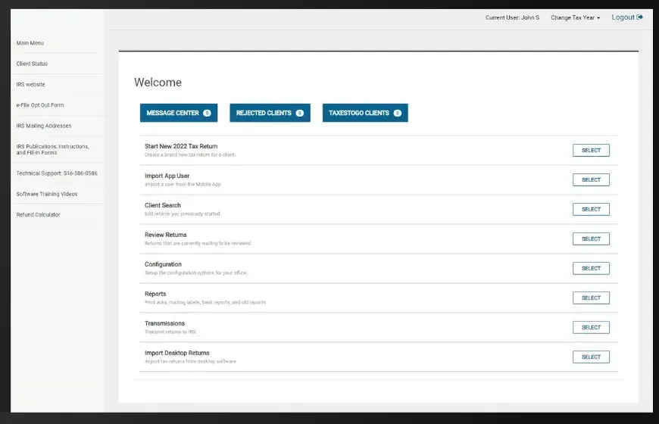Viewport: 659px width, 424px height.
Task: Click the 'Start New 2022 Tax Return' title
Action: (181, 146)
